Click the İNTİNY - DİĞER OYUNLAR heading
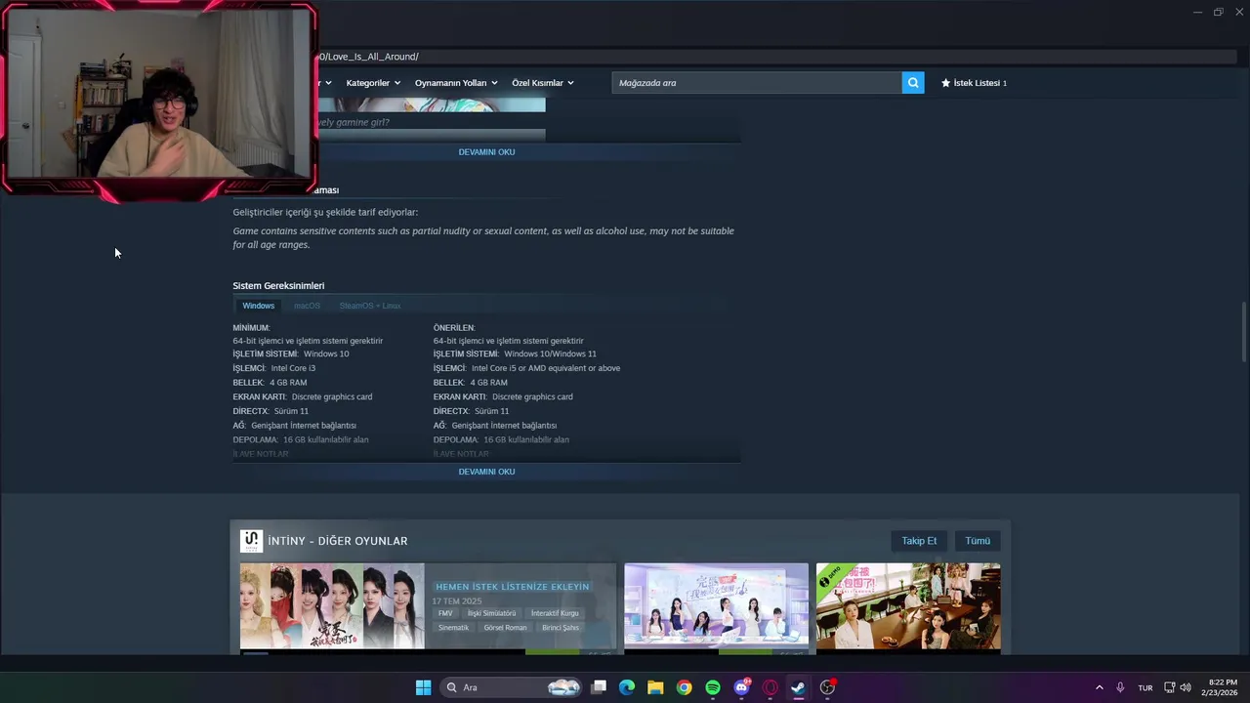 coord(337,541)
